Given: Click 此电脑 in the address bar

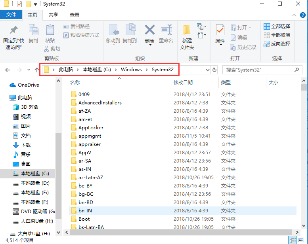Looking at the screenshot, I should pyautogui.click(x=66, y=70).
